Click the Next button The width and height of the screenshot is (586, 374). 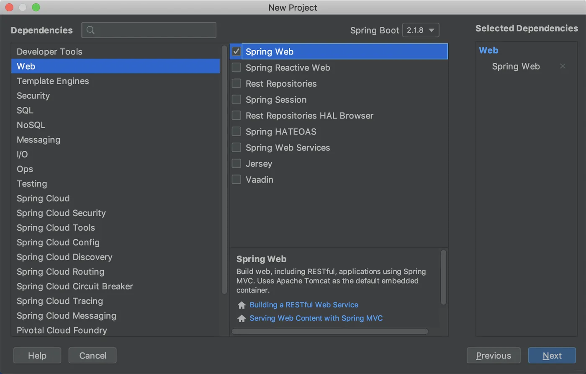(x=552, y=356)
